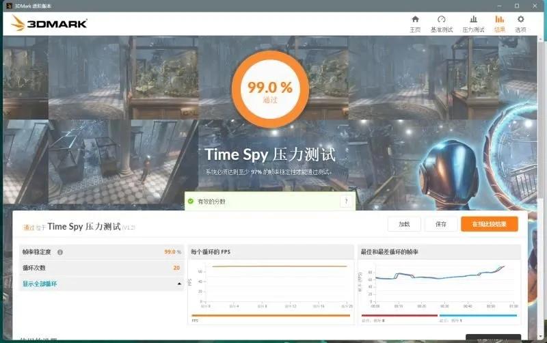Click the blue worst loop legend bar

[478, 316]
